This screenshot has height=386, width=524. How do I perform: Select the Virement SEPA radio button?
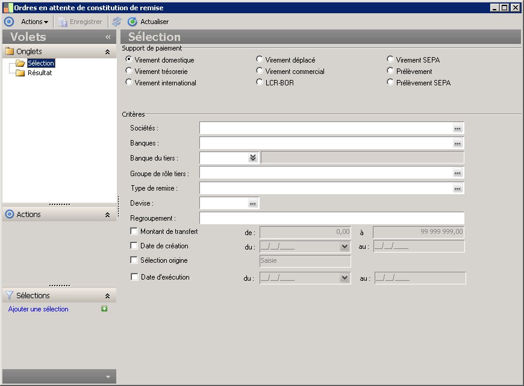pyautogui.click(x=390, y=60)
